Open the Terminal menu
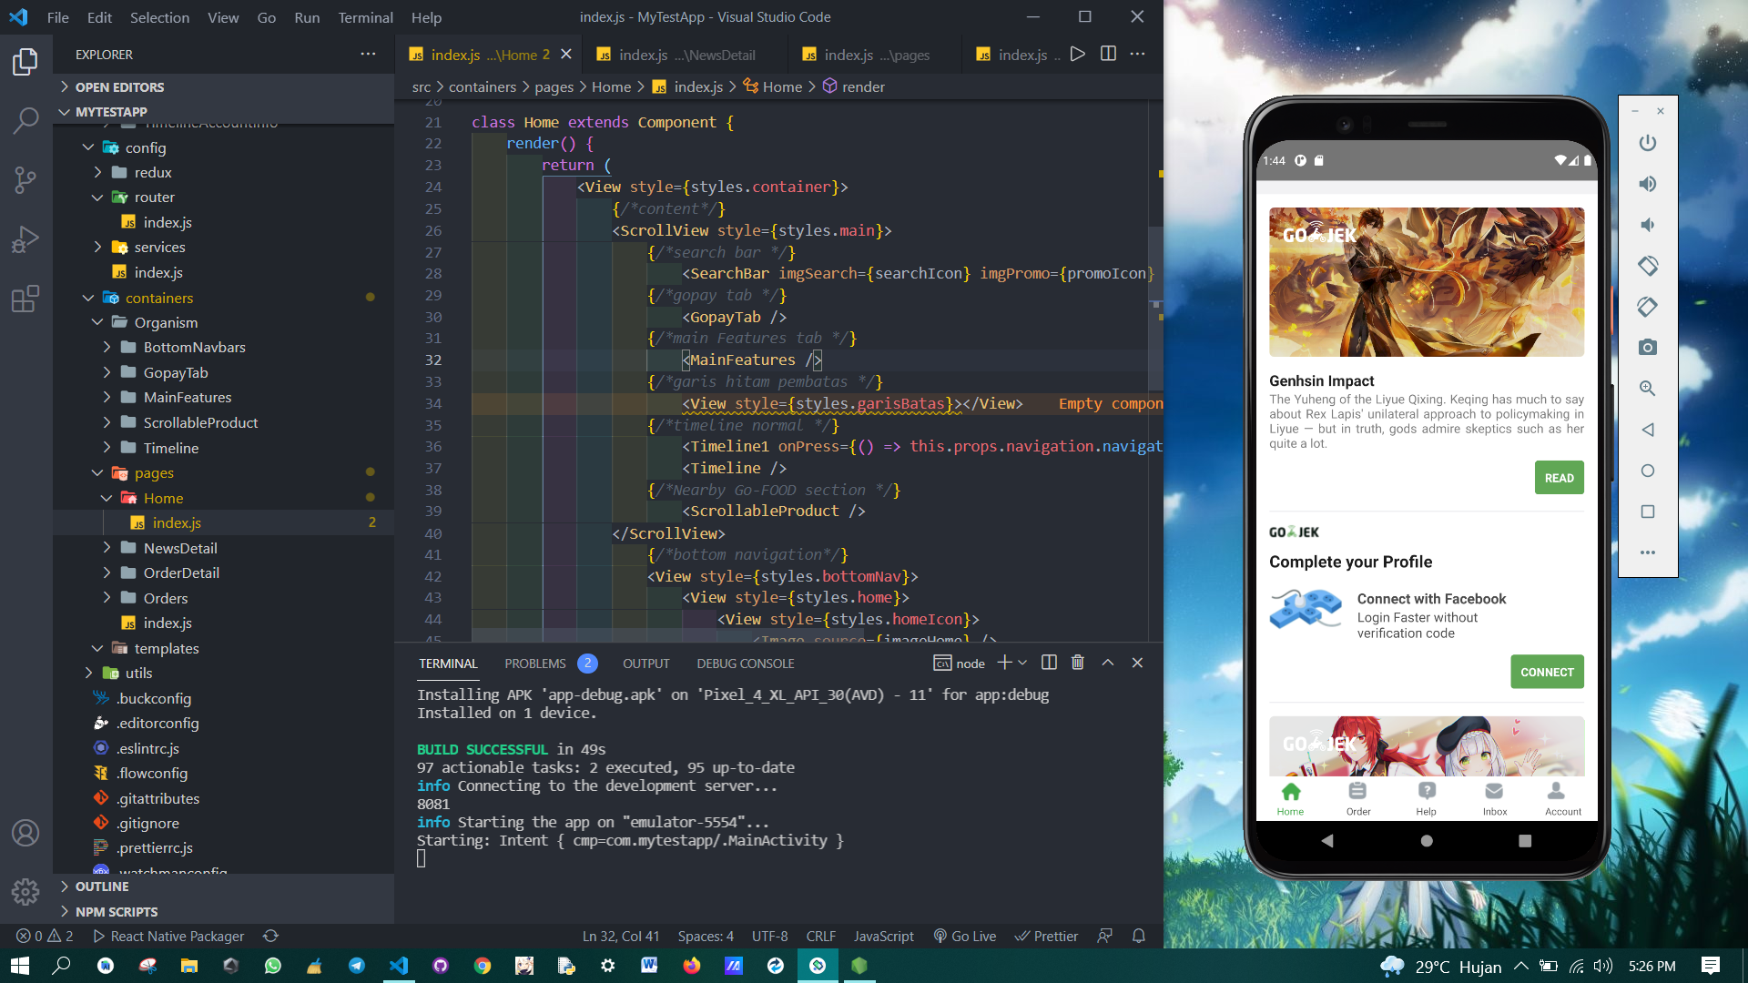The width and height of the screenshot is (1748, 983). point(365,17)
